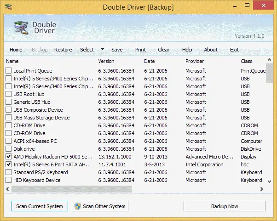The width and height of the screenshot is (277, 221).
Task: Click the Backup Now button
Action: [225, 206]
